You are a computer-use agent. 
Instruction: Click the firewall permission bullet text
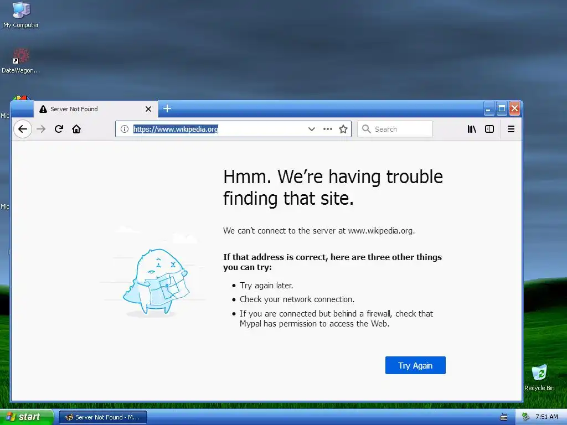click(336, 318)
